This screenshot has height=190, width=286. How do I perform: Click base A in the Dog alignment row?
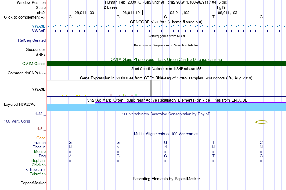70,156
